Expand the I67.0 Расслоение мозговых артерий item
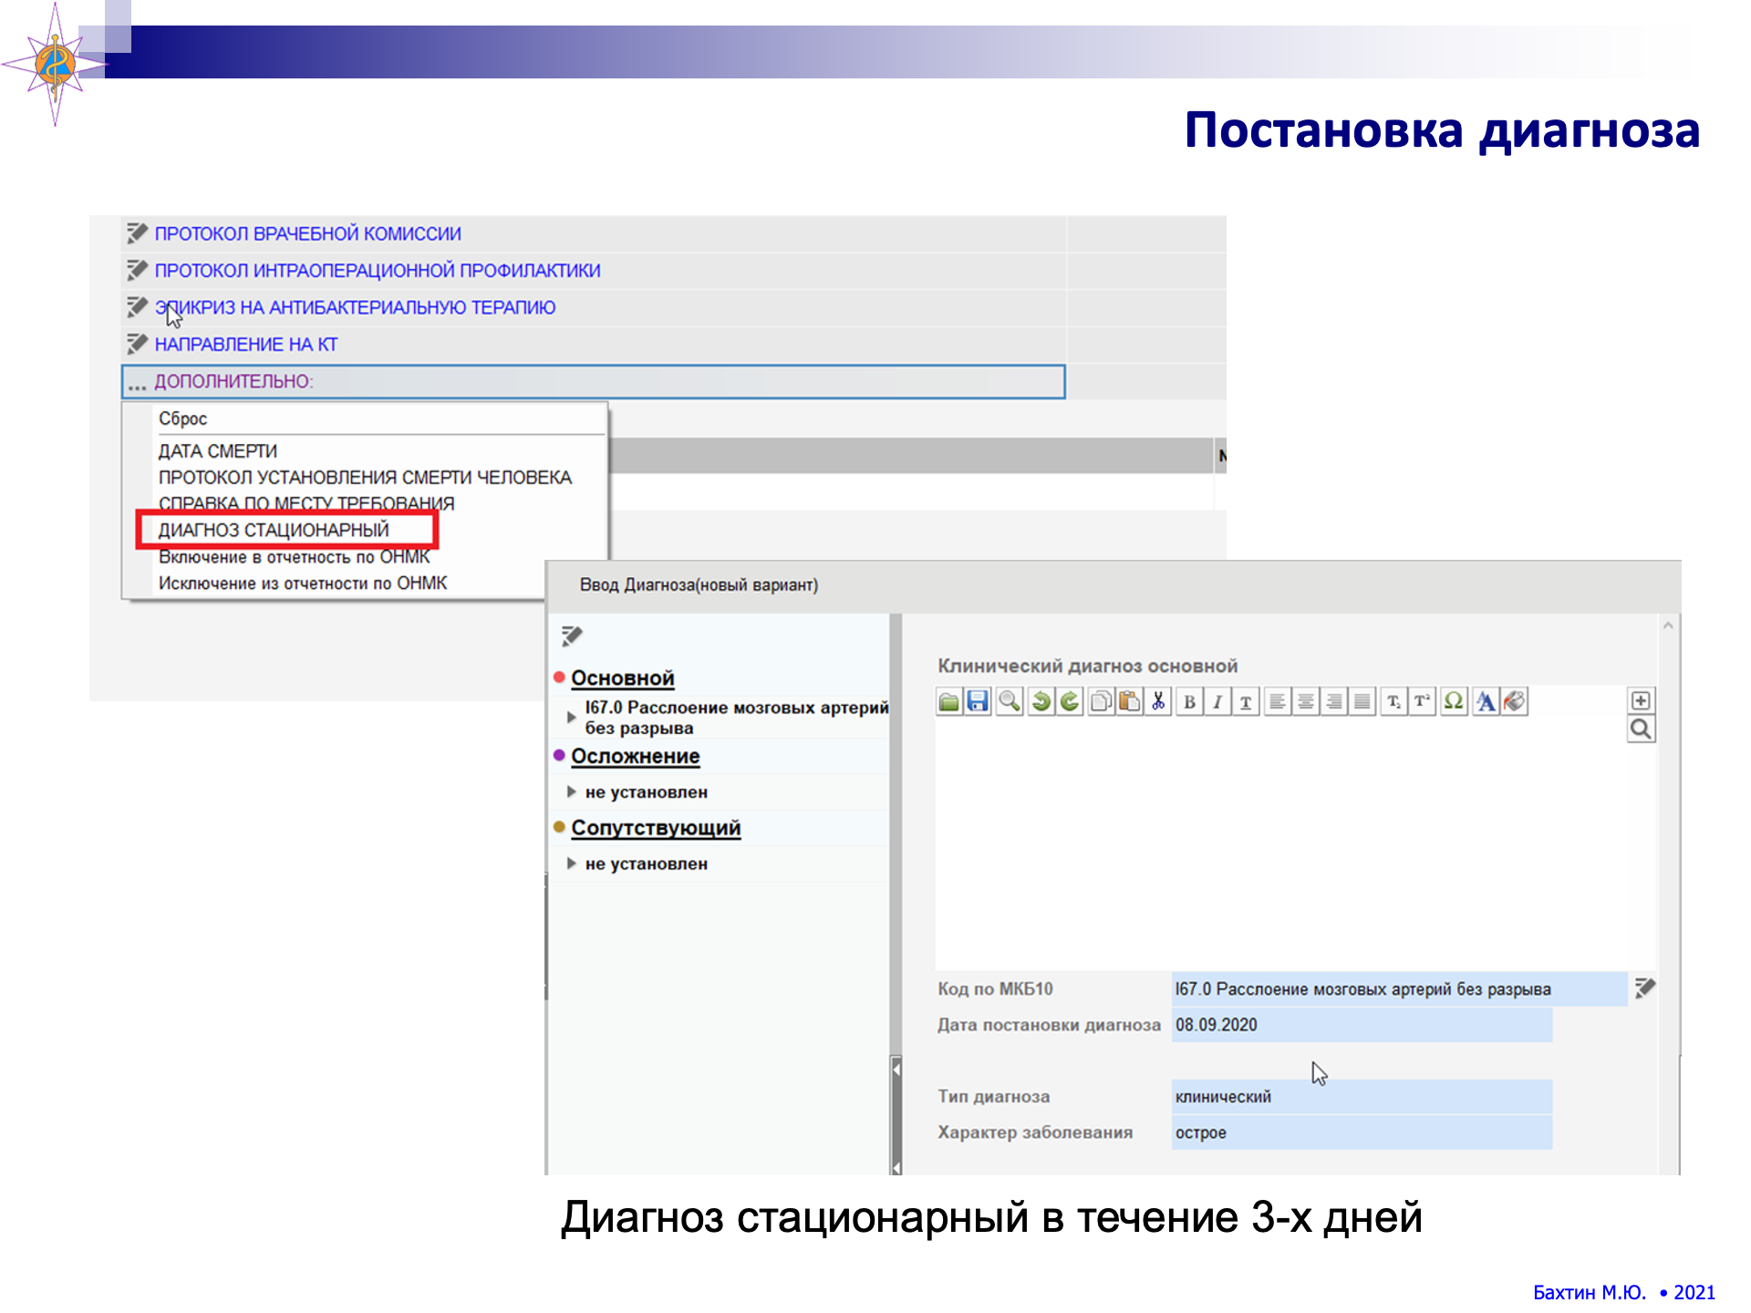 pyautogui.click(x=571, y=718)
